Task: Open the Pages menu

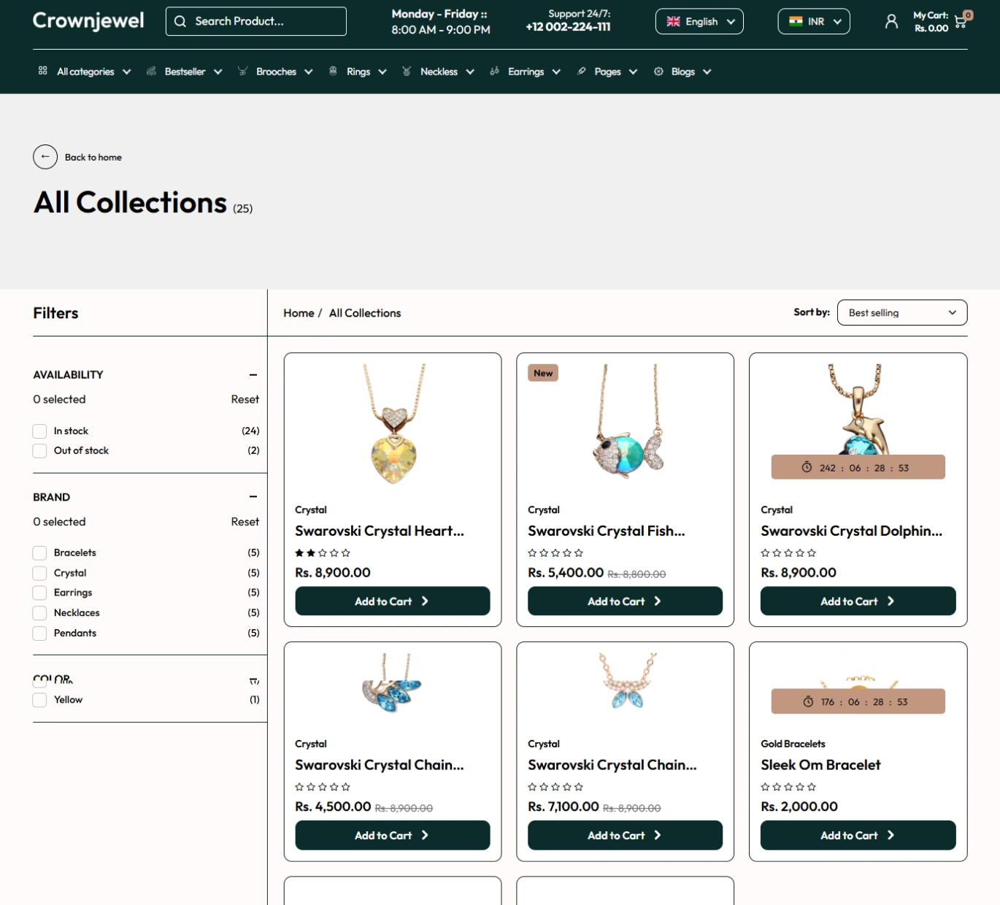Action: point(607,72)
